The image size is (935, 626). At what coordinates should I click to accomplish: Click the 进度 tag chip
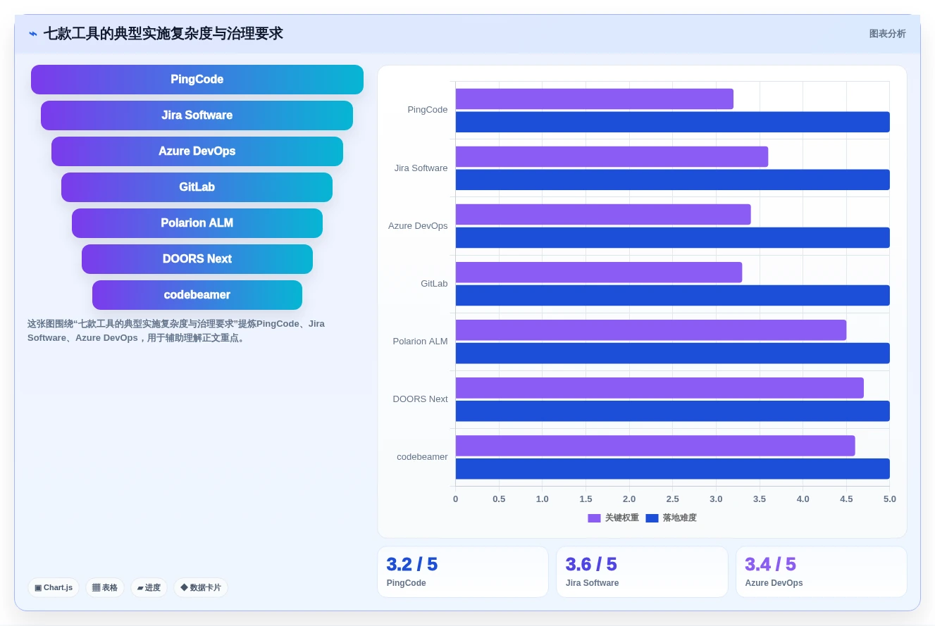pyautogui.click(x=149, y=587)
